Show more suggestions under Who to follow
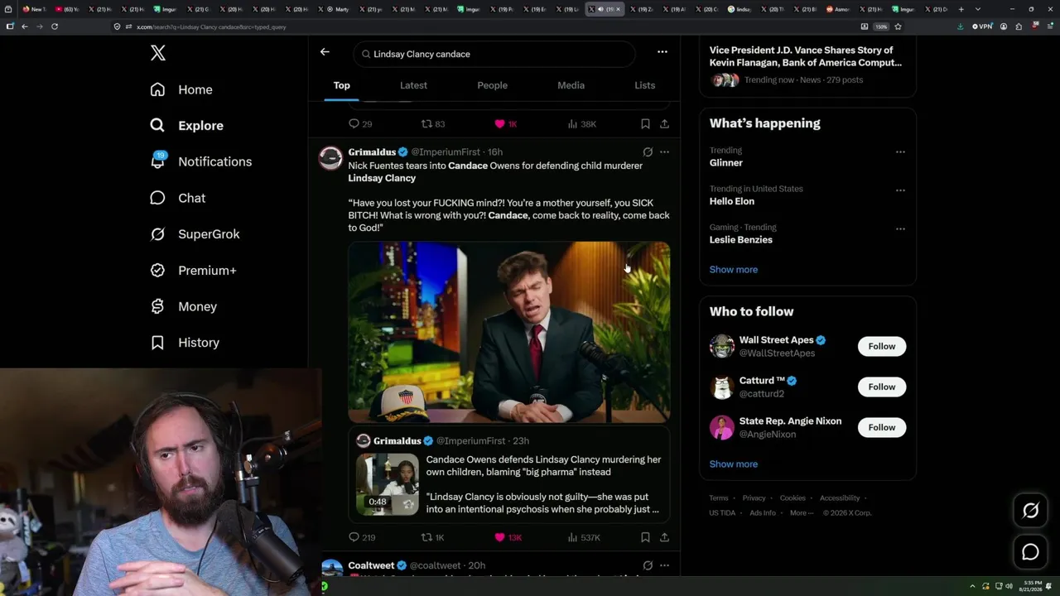Screen dimensions: 1060x596 point(734,464)
